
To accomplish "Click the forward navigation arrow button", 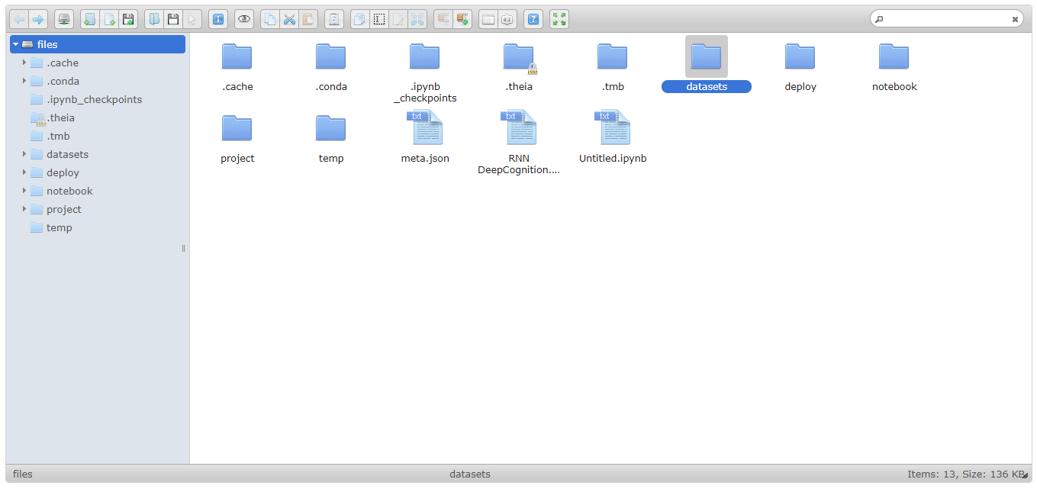I will tap(37, 19).
